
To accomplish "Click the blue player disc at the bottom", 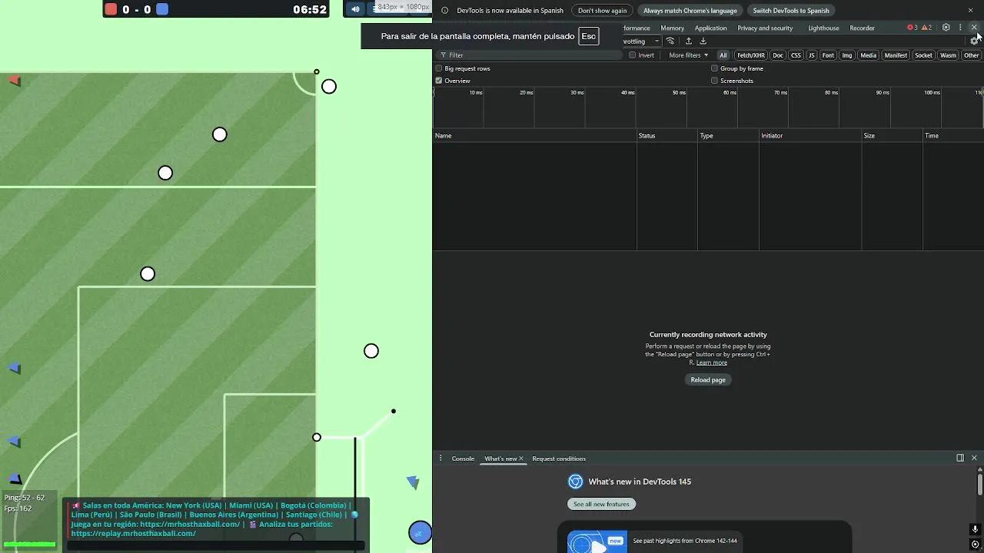I will pos(420,532).
